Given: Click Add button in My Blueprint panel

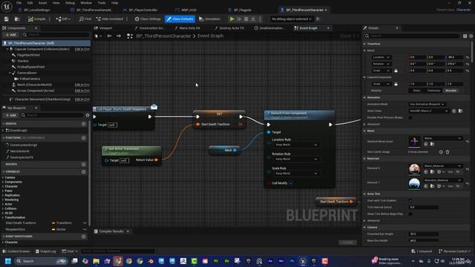Looking at the screenshot, I should click(10, 116).
